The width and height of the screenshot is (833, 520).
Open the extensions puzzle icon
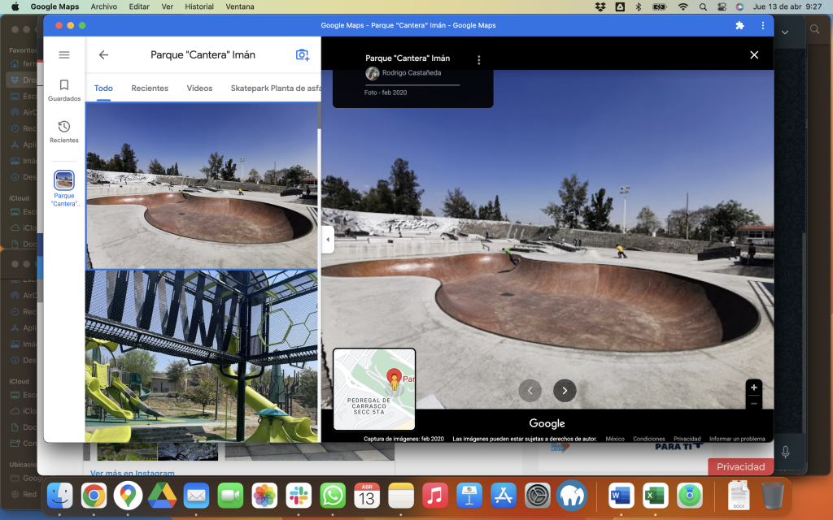tap(739, 25)
